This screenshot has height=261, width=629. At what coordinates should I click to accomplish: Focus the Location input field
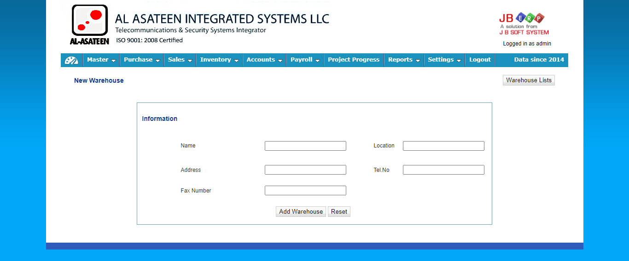[x=443, y=146]
